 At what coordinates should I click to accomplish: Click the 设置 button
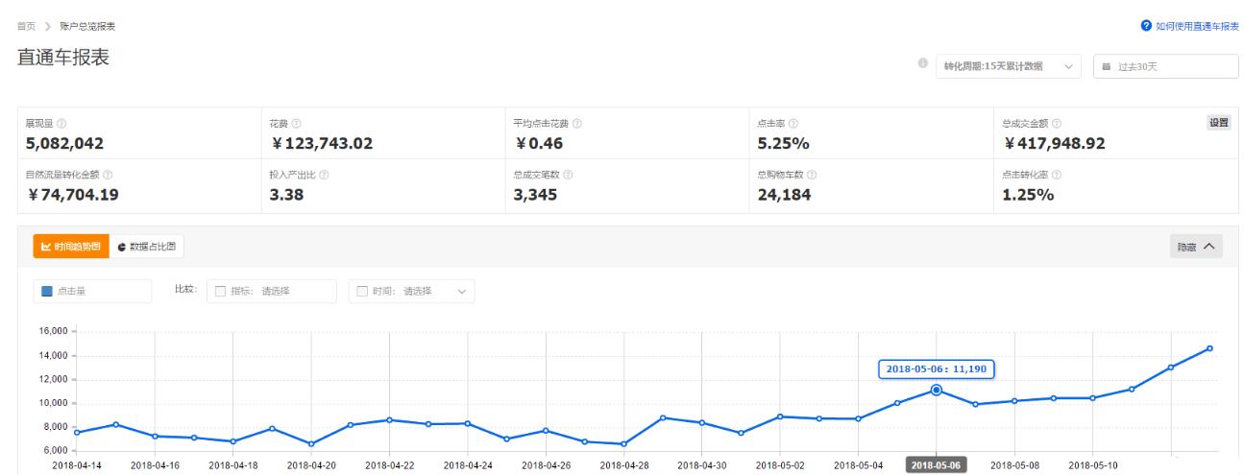tap(1218, 122)
